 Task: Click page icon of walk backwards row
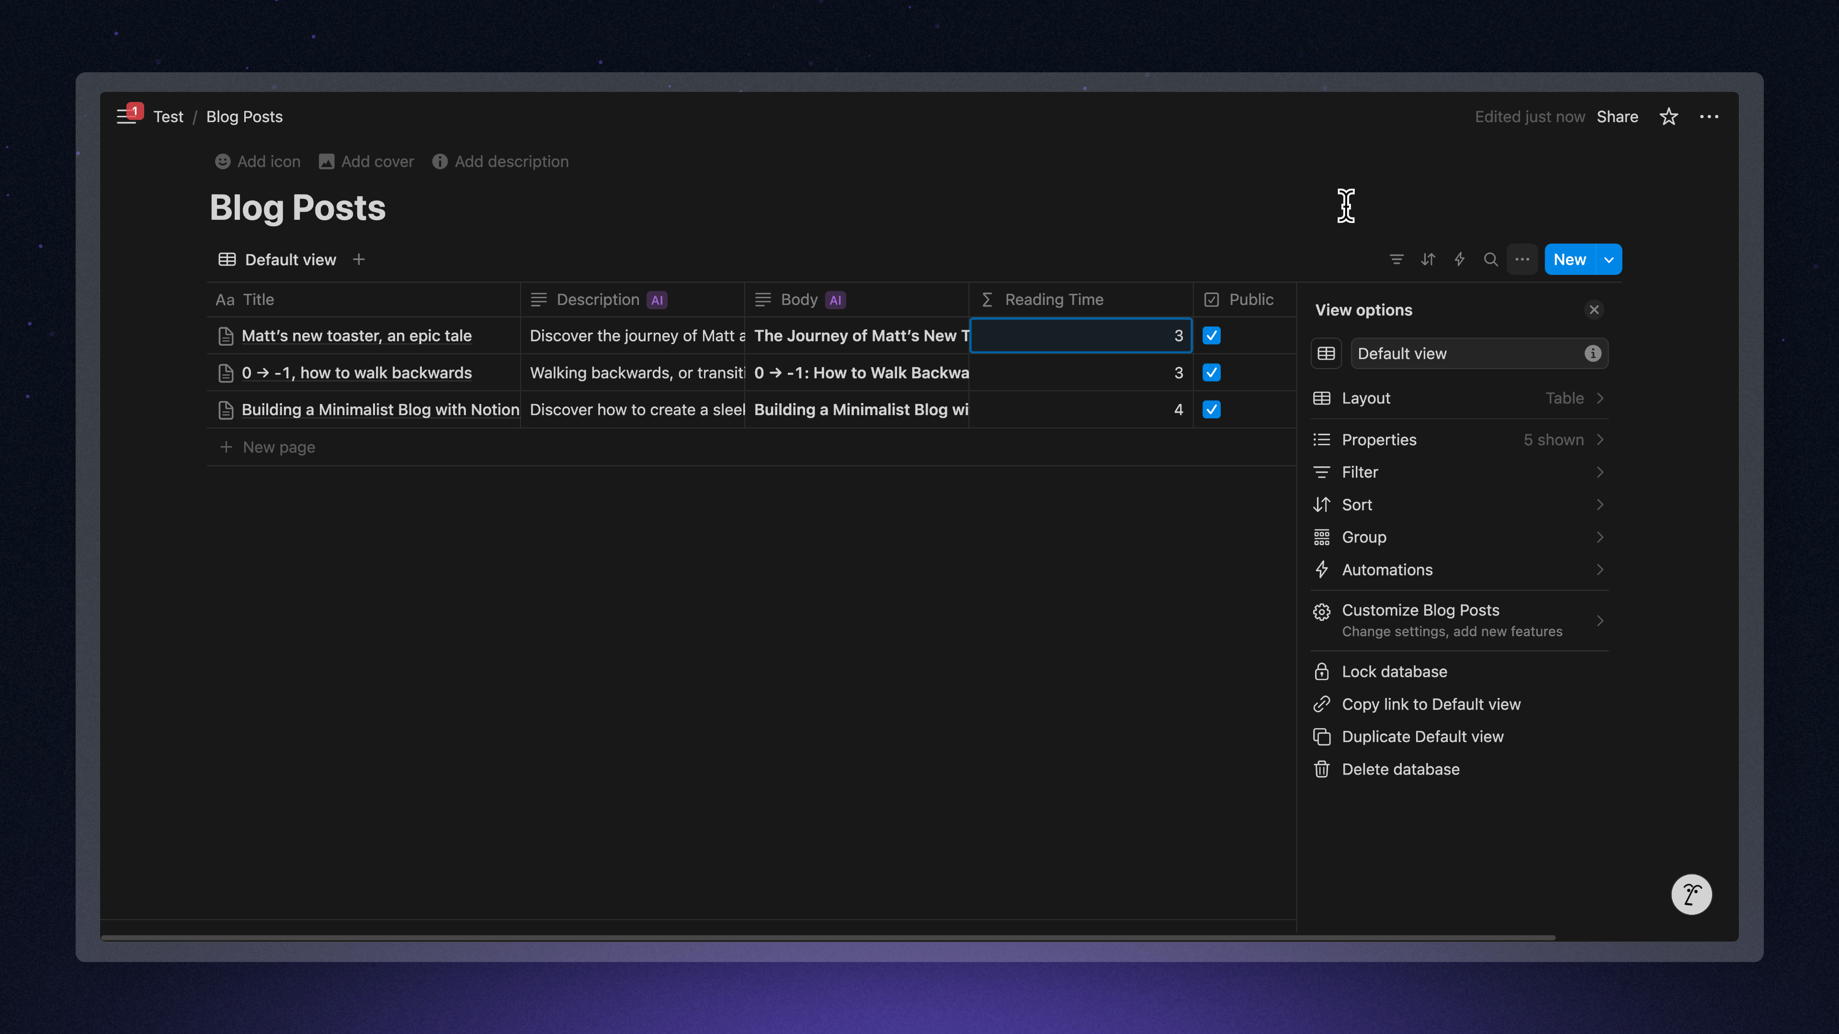[226, 373]
